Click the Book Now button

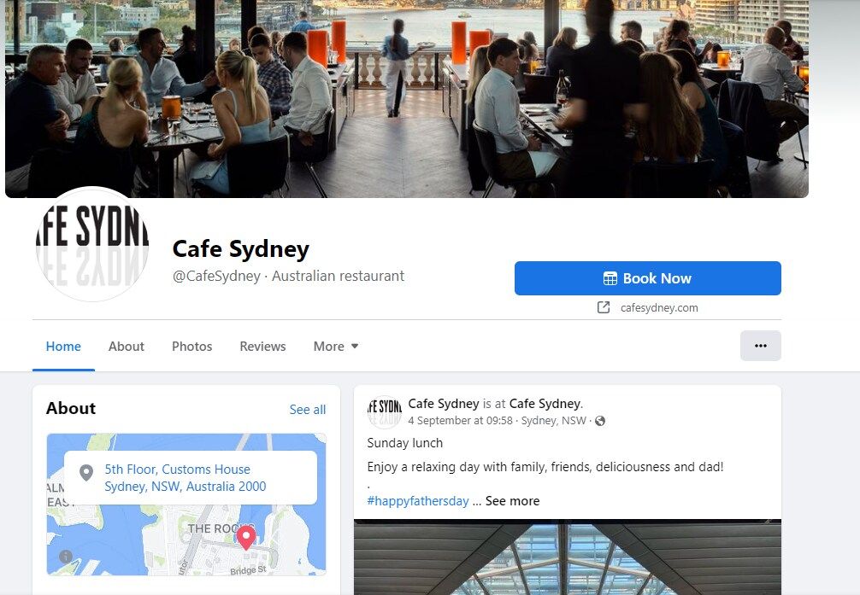pyautogui.click(x=648, y=278)
